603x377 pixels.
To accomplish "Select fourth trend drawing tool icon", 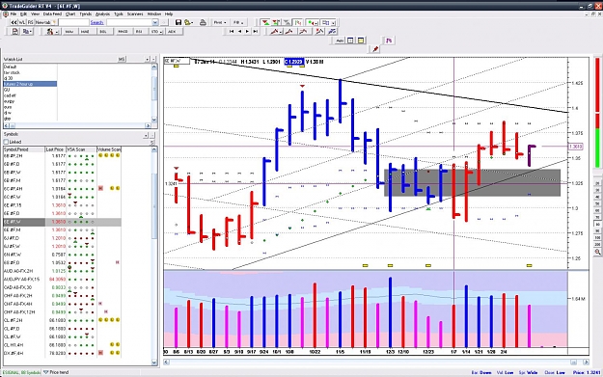I will pyautogui.click(x=319, y=32).
